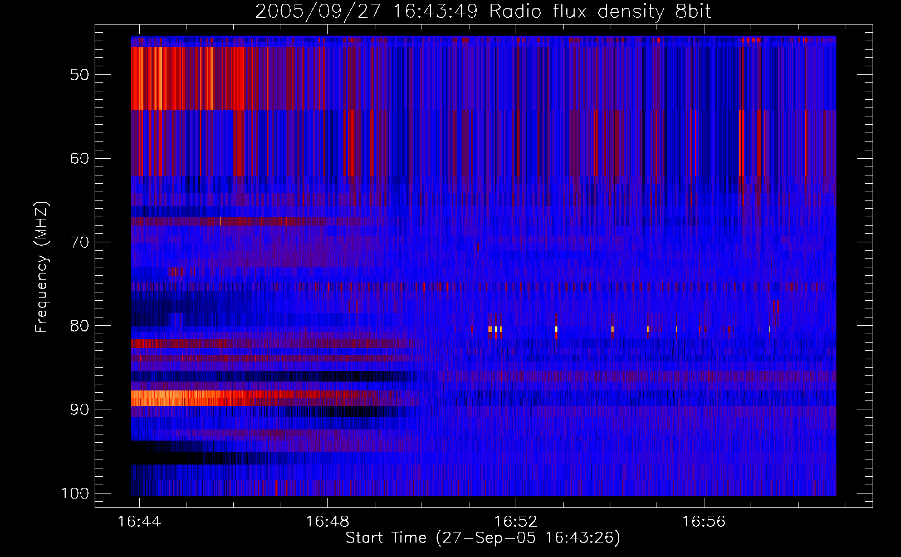
Task: Click the 70 frequency tick label
Action: click(79, 242)
